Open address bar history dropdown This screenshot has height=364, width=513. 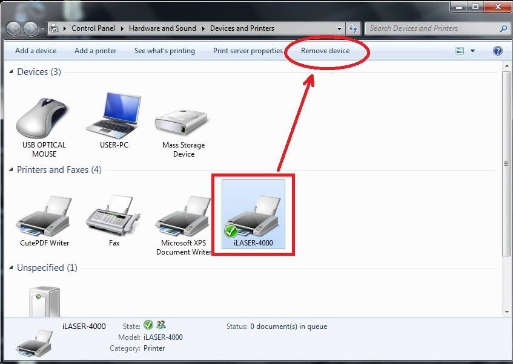pos(339,28)
